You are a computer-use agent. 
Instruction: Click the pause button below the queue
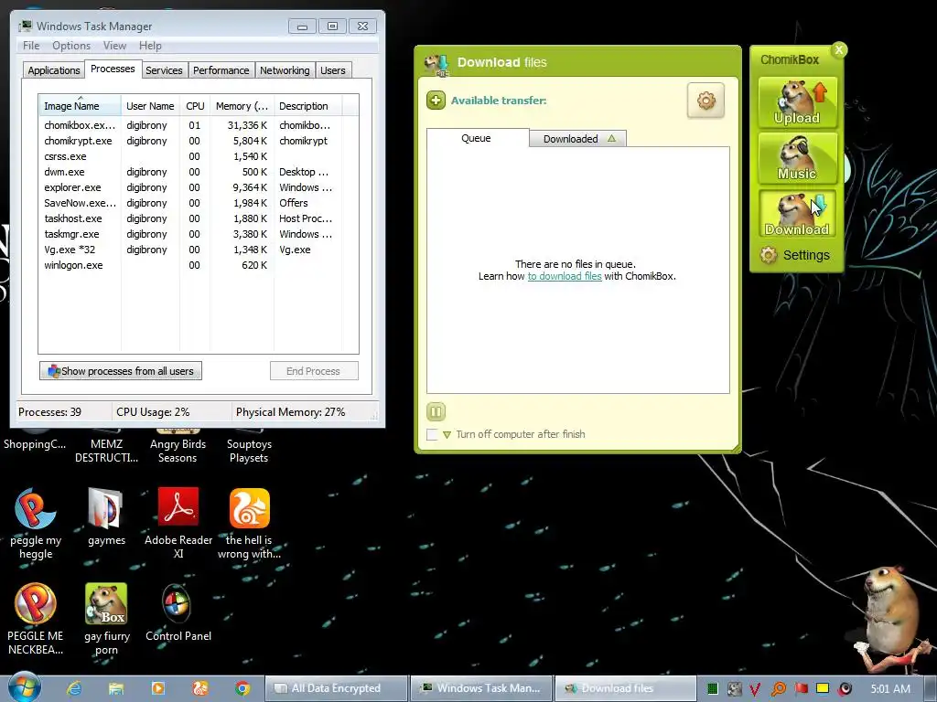(x=436, y=411)
